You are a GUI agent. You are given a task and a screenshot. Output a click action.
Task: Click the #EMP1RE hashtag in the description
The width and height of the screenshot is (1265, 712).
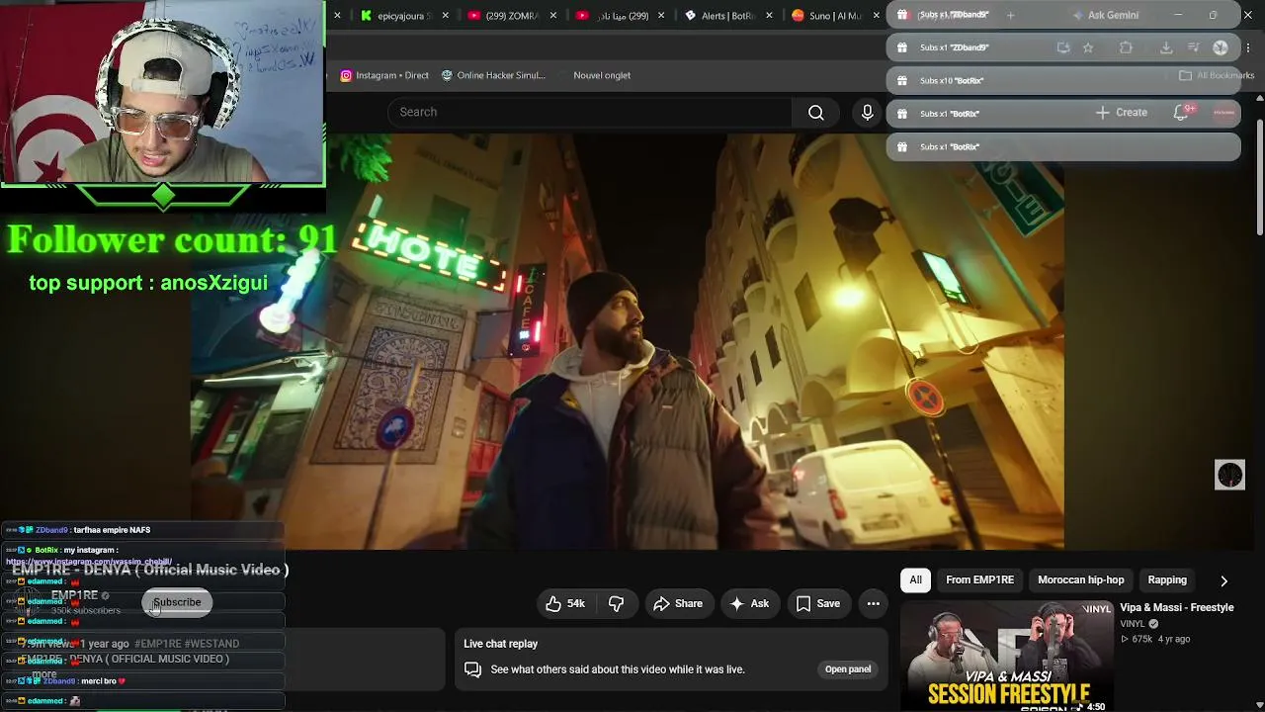pos(158,644)
